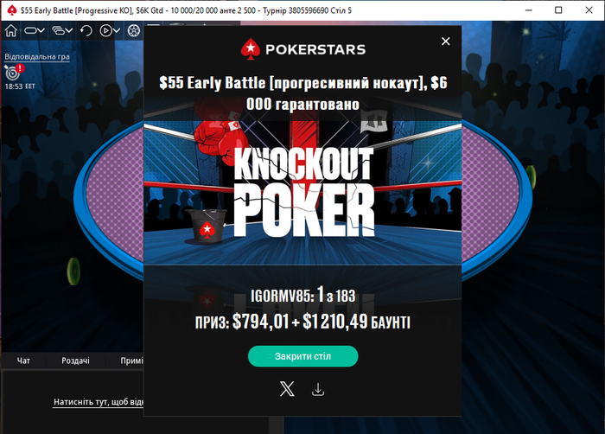The image size is (605, 434).
Task: Click the Закрити стіл button
Action: click(302, 356)
